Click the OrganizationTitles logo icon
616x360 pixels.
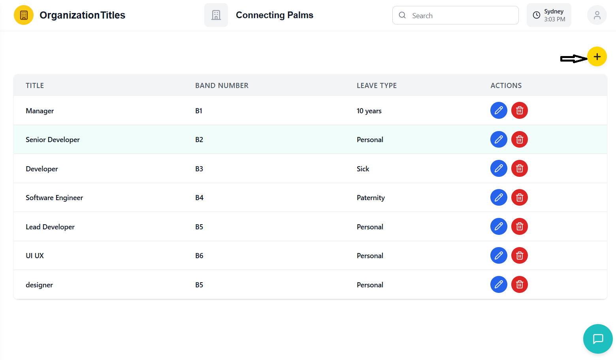[24, 15]
